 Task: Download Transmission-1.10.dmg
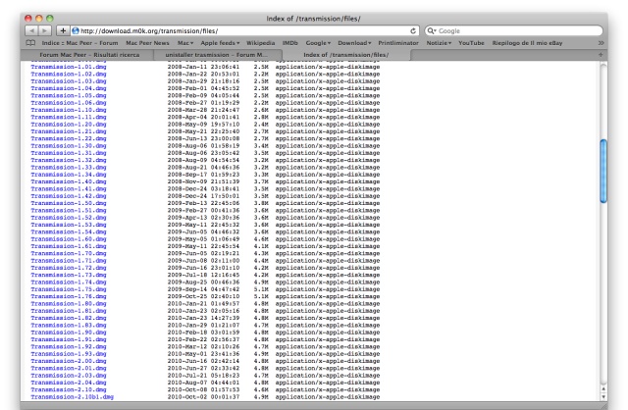click(69, 110)
